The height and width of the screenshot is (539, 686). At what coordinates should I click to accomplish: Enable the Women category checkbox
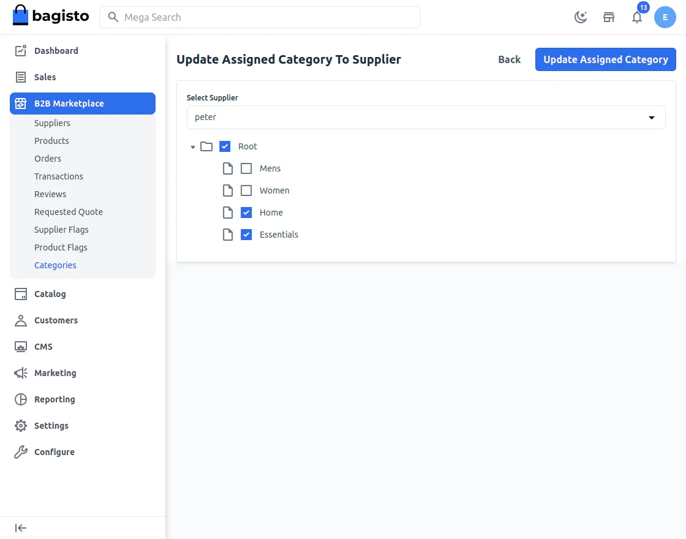(246, 190)
